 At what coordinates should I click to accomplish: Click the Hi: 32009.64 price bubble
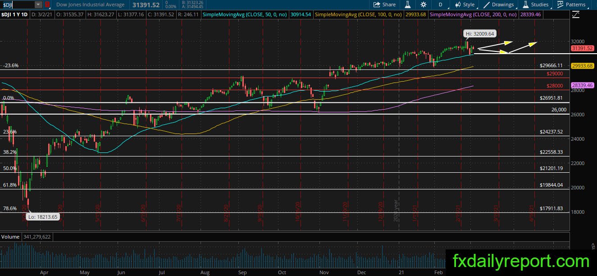click(480, 33)
